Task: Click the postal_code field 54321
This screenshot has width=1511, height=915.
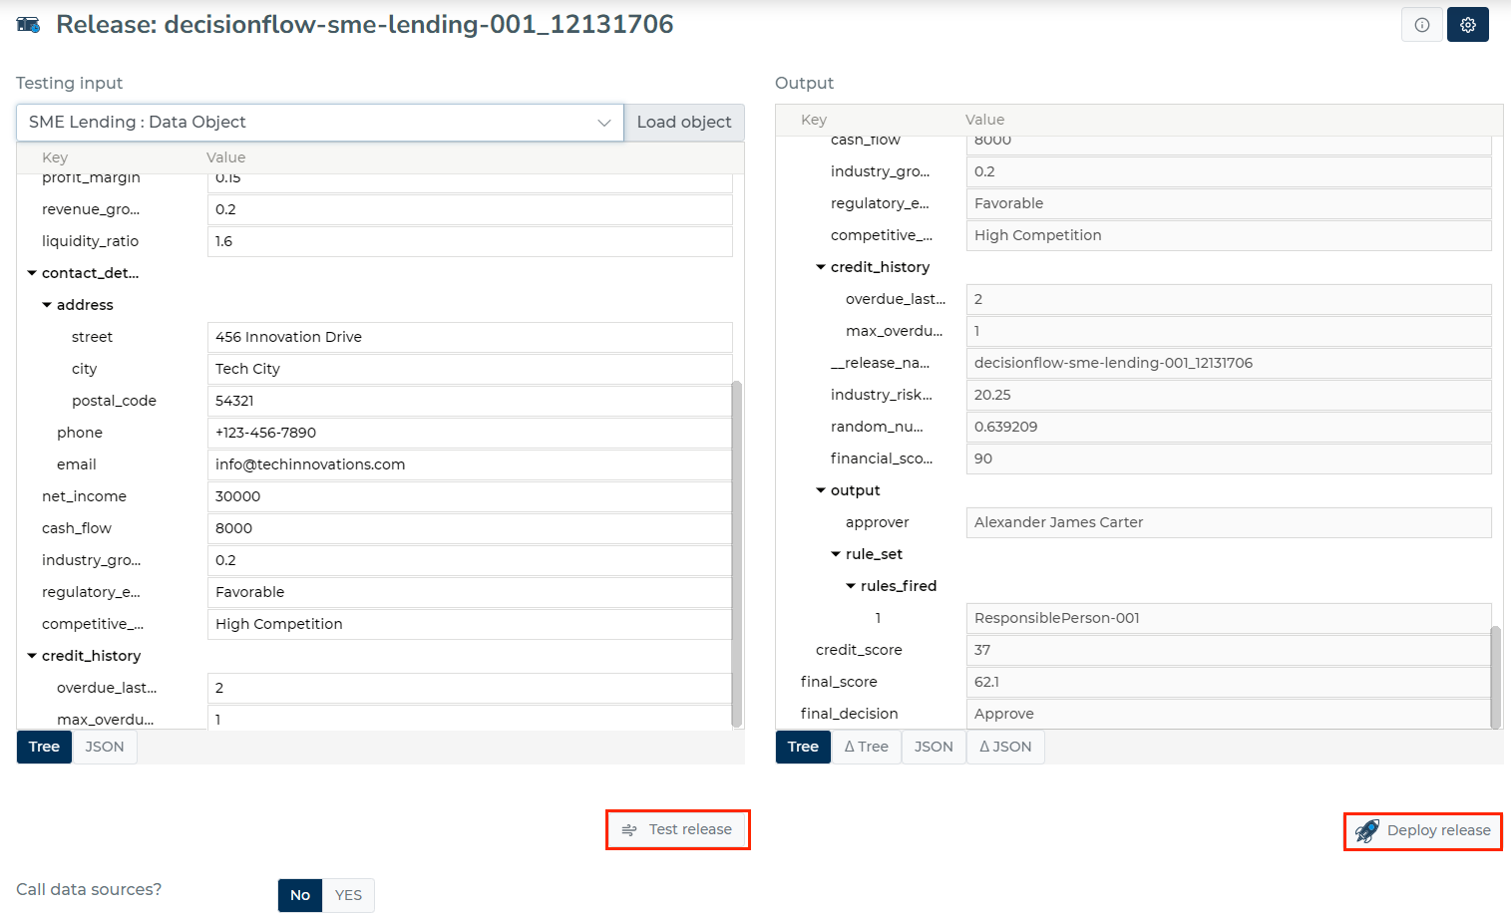Action: 470,401
